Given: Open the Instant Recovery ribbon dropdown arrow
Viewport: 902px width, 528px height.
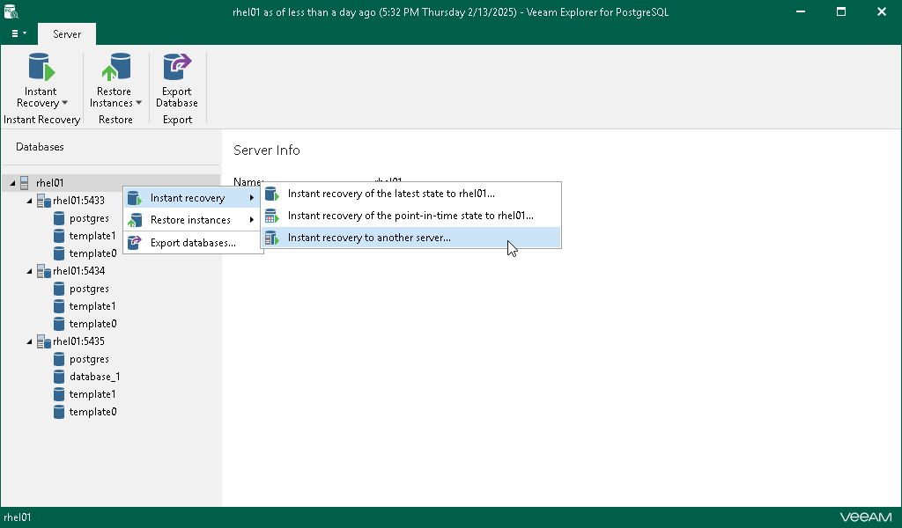Looking at the screenshot, I should click(x=64, y=103).
